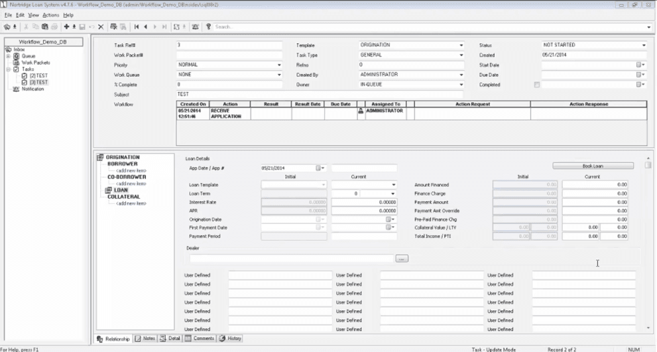Screen dimensions: 657x352
Task: Click the Subject input field
Action: pyautogui.click(x=320, y=94)
